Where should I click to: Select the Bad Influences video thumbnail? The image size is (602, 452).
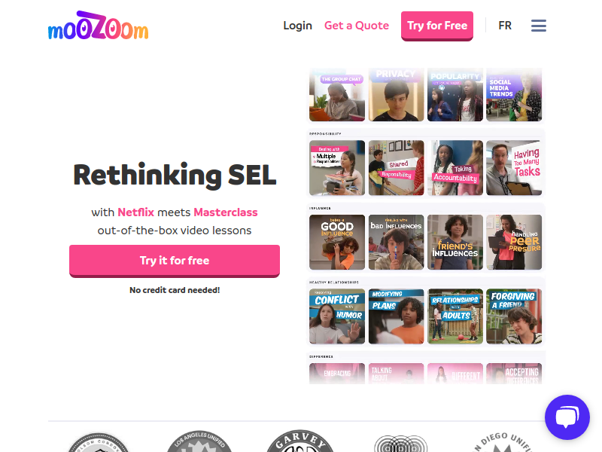click(x=397, y=242)
